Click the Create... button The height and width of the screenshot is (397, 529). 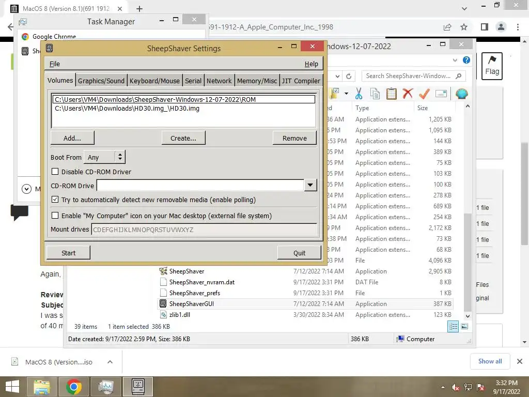point(183,138)
